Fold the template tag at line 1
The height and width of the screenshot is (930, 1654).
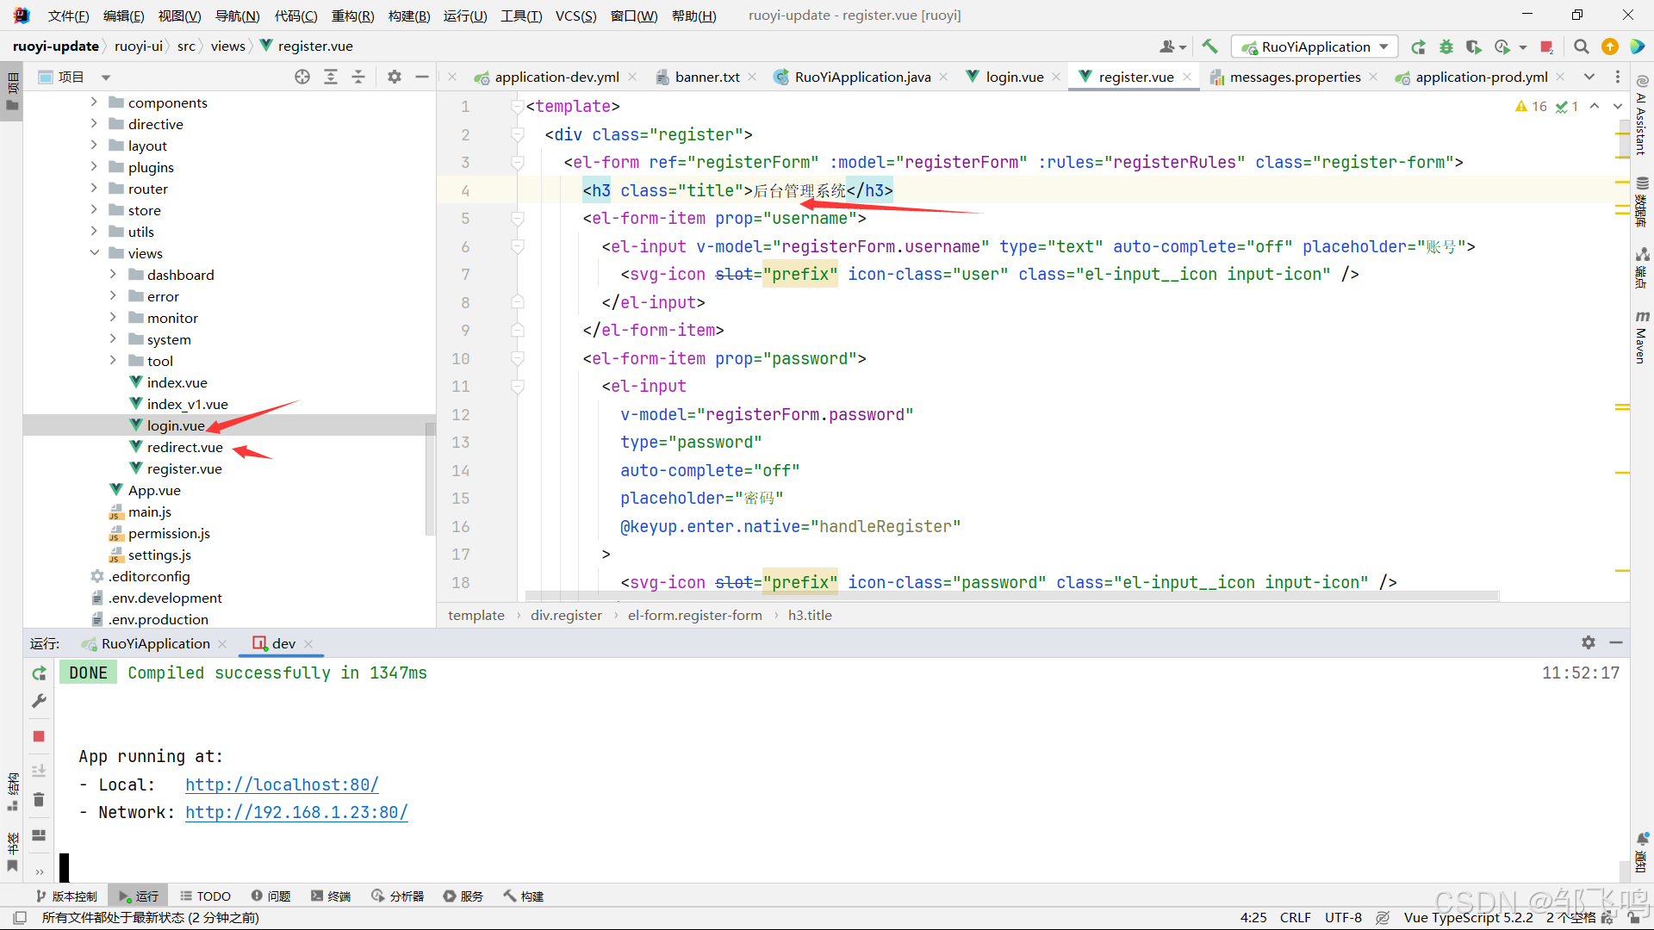[517, 106]
